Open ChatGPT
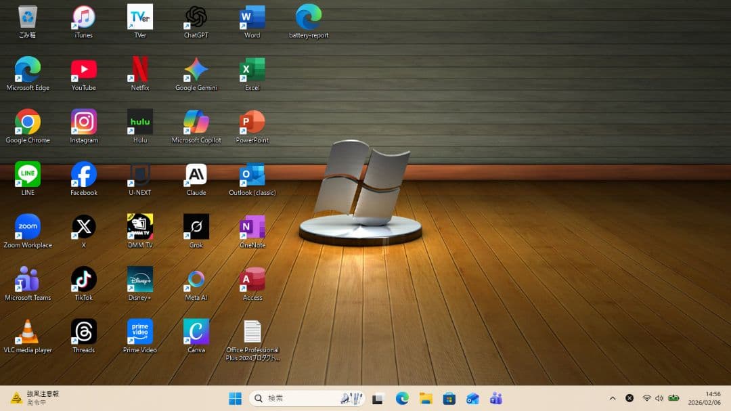 click(196, 16)
